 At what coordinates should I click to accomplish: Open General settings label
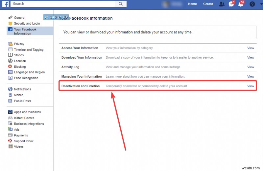coord(19,18)
